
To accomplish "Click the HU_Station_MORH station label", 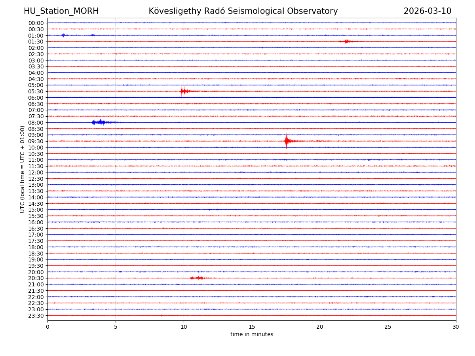I will click(x=61, y=11).
